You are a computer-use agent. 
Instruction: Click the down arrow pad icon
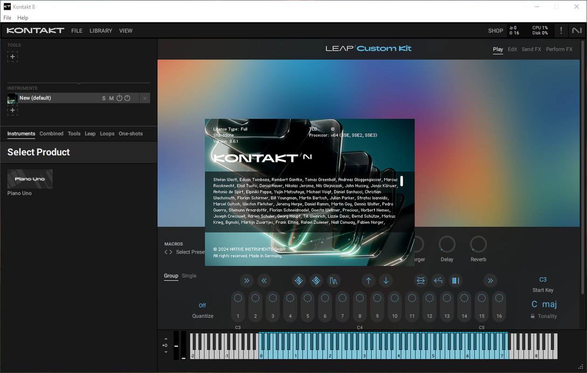(x=386, y=280)
